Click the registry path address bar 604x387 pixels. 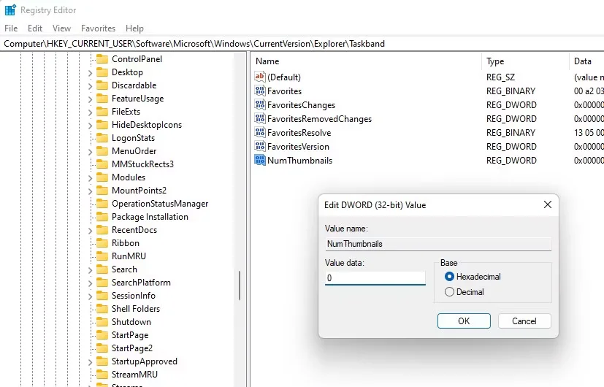coord(302,44)
